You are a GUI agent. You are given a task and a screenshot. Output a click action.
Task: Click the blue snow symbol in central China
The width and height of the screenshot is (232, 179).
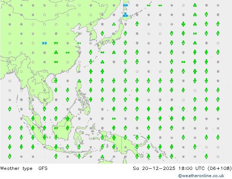coord(44,43)
